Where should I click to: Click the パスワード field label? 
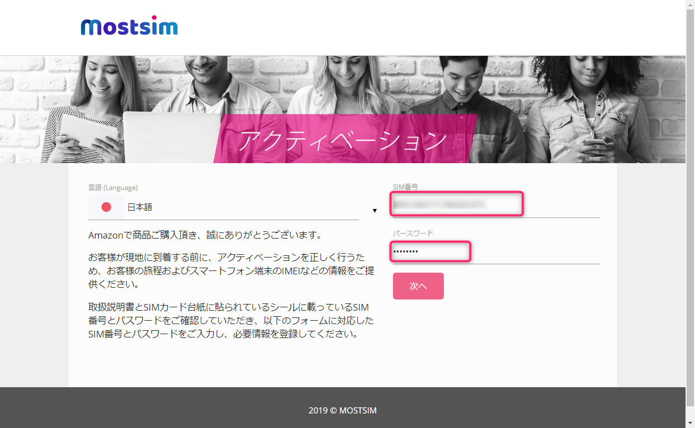pos(413,233)
